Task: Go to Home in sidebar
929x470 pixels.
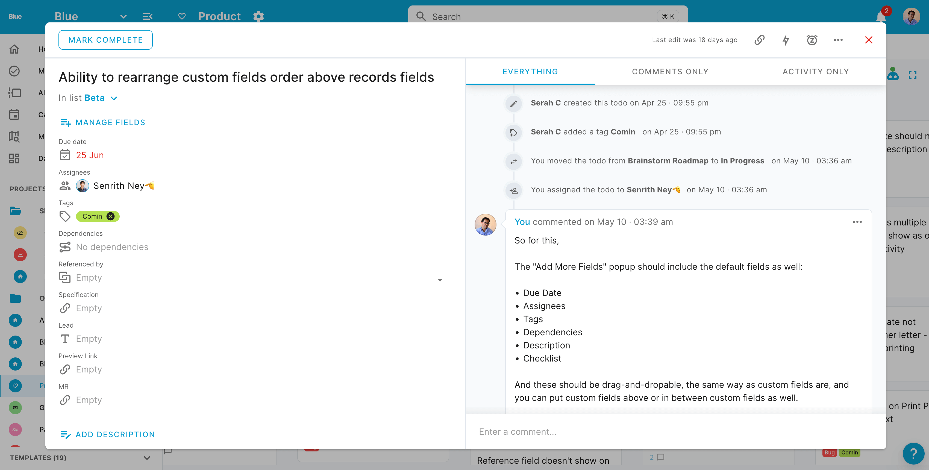Action: [x=14, y=49]
